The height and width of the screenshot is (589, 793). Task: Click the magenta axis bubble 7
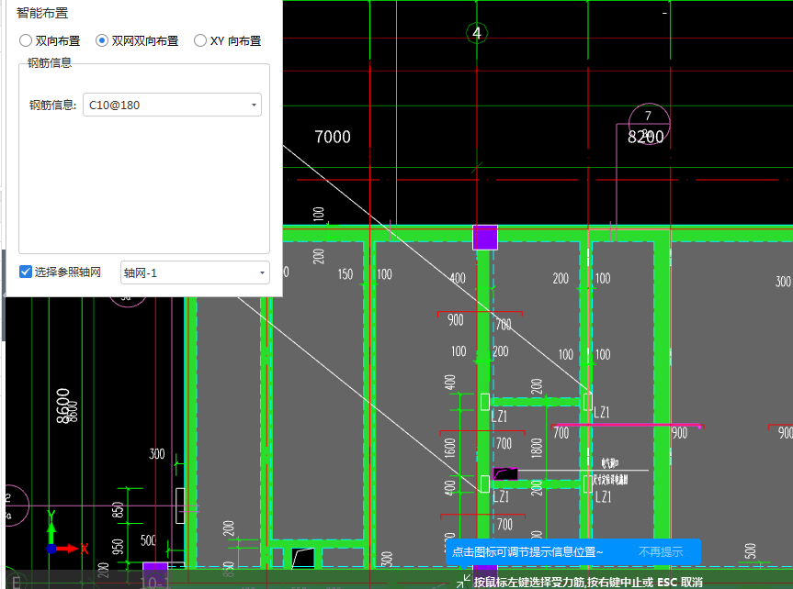(649, 124)
